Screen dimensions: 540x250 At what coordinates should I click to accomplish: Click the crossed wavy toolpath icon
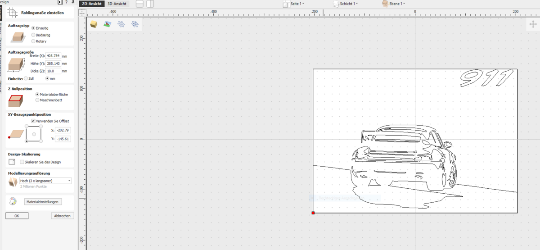tap(134, 24)
